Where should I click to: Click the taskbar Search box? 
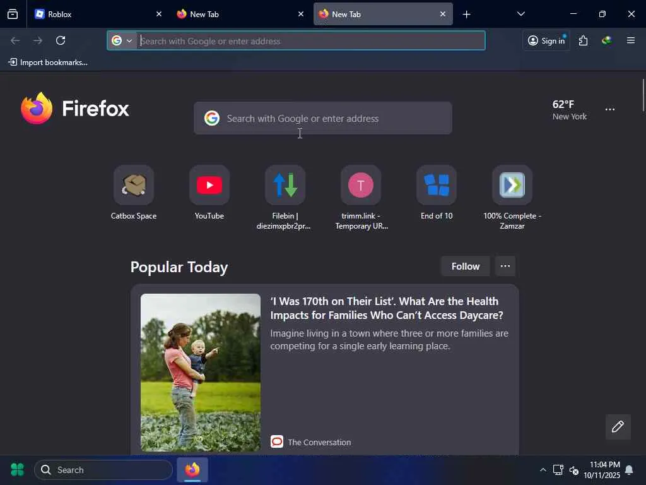point(103,470)
